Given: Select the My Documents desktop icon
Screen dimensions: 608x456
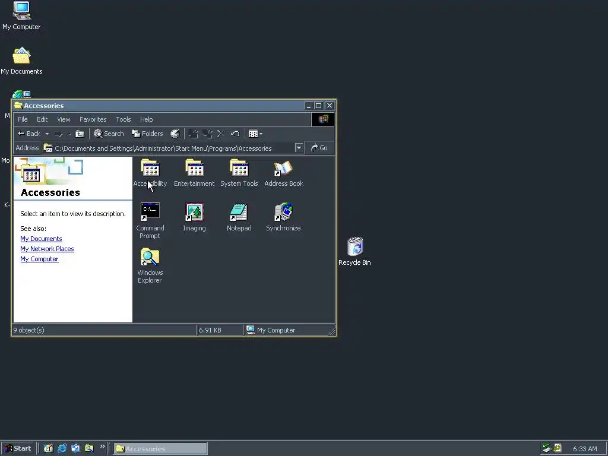Looking at the screenshot, I should coord(21,61).
